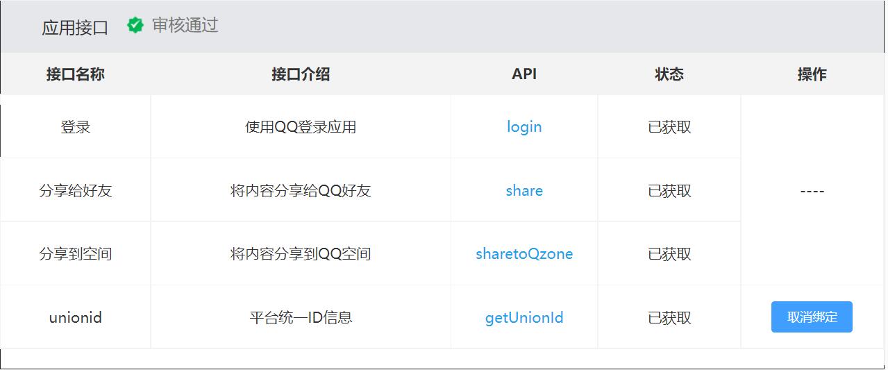Open the getUnionId API link
The height and width of the screenshot is (370, 888).
pyautogui.click(x=524, y=318)
